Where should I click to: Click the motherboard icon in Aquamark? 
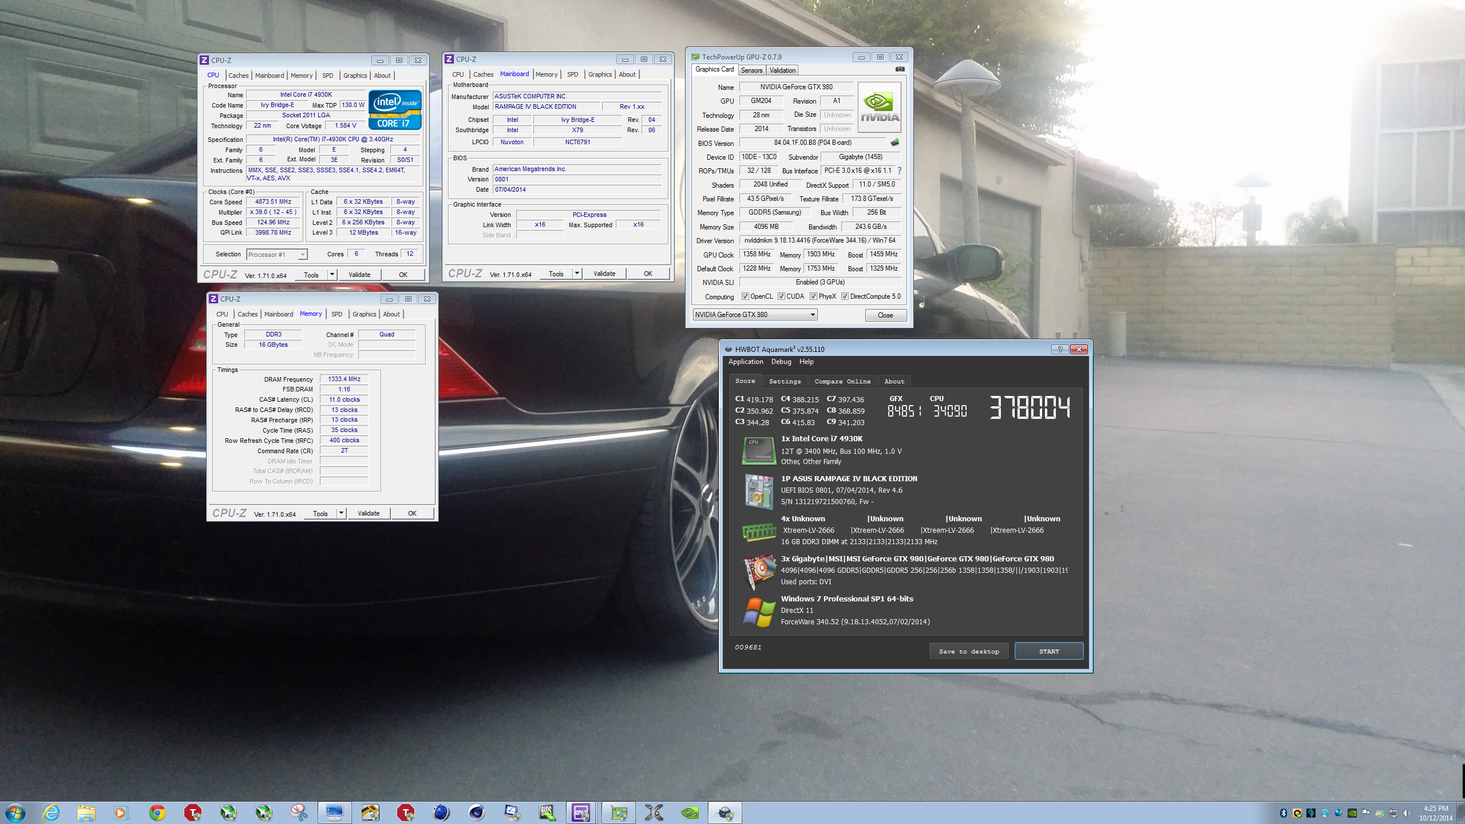tap(759, 491)
